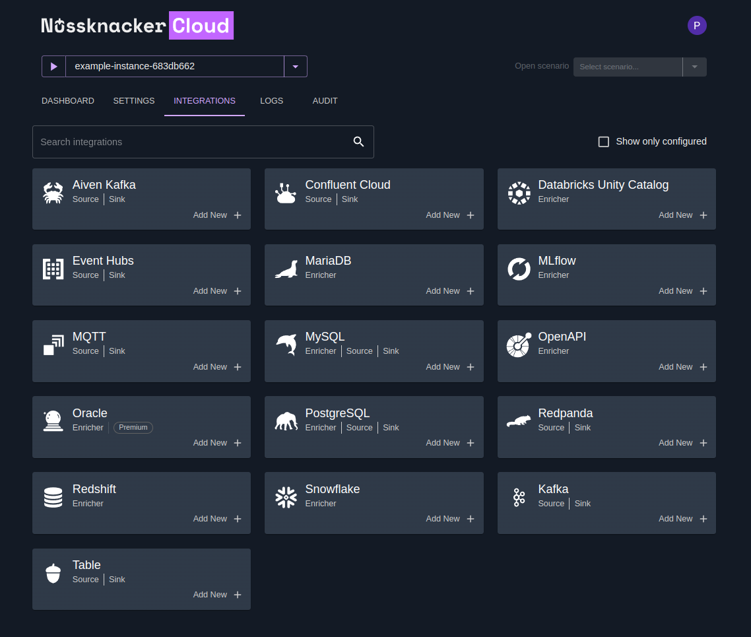
Task: Open the Logs tab
Action: point(272,100)
